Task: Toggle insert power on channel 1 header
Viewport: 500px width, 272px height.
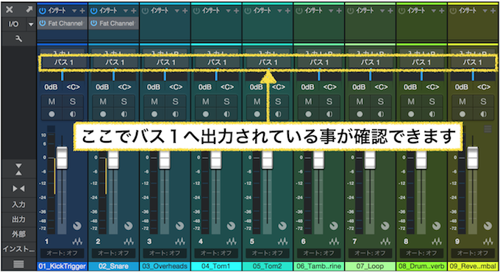Action: [x=43, y=11]
